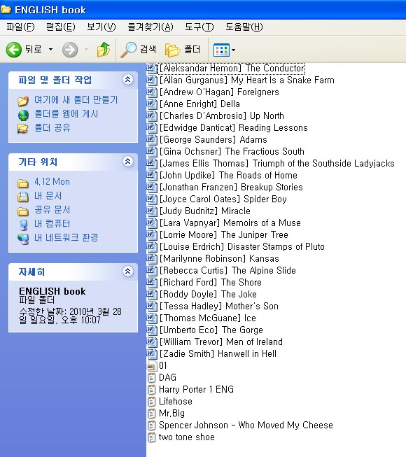Collapse the 자세히 details panel
The width and height of the screenshot is (406, 457).
[127, 271]
